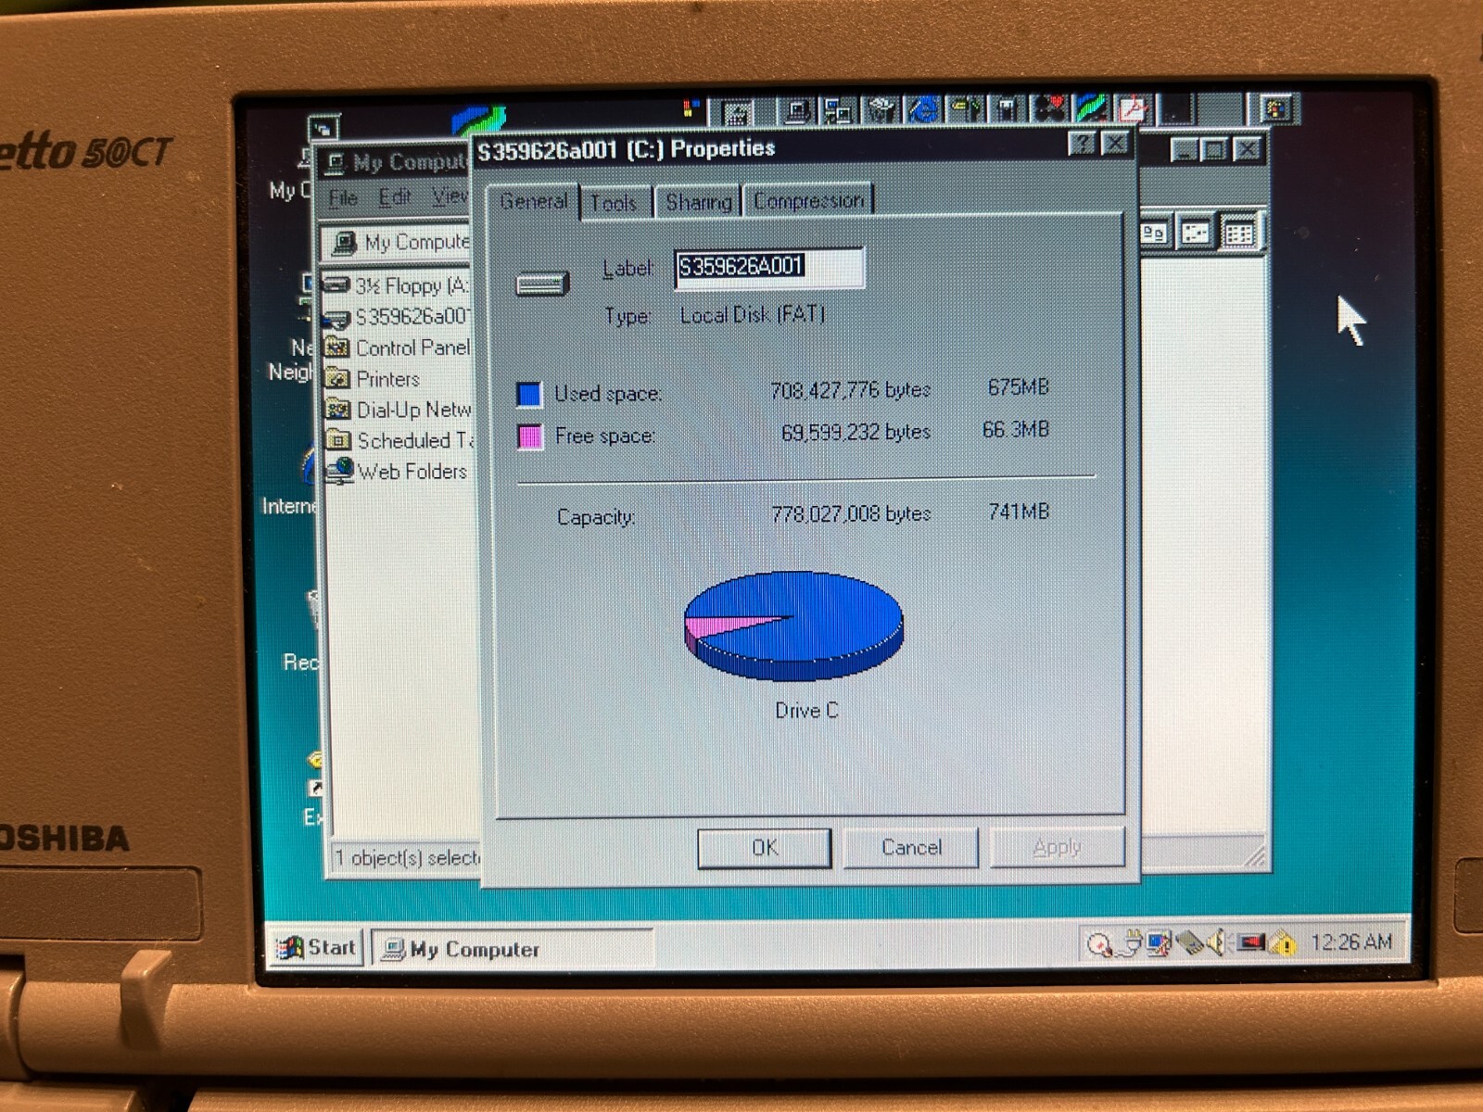Click the question-mark help button in Properties

point(1082,144)
